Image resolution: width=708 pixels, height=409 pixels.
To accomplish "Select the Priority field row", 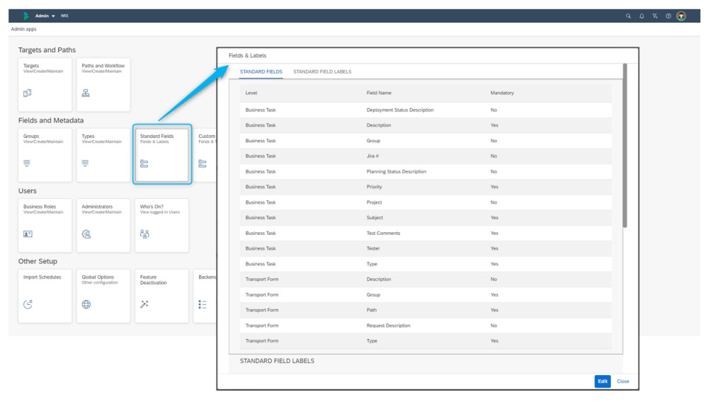I will point(426,187).
